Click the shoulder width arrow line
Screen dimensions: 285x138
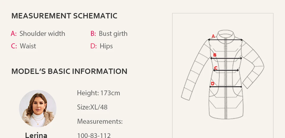point(225,40)
